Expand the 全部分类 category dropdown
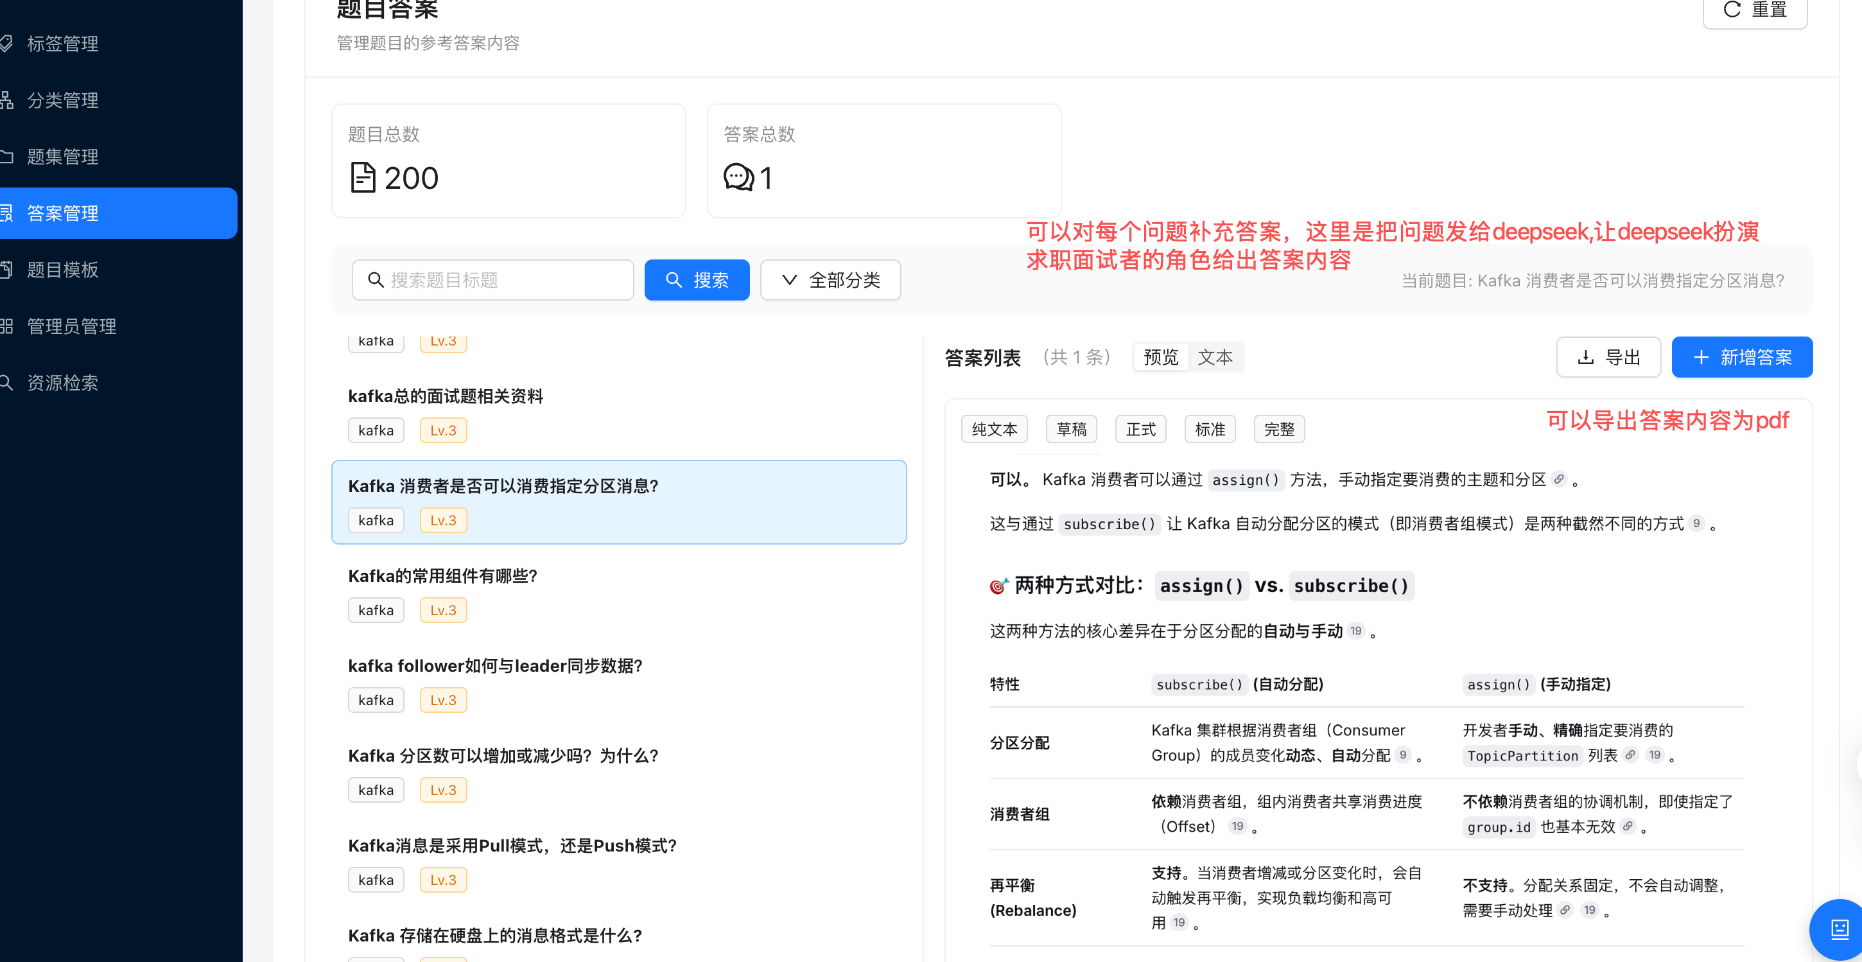The height and width of the screenshot is (962, 1862). (x=831, y=280)
